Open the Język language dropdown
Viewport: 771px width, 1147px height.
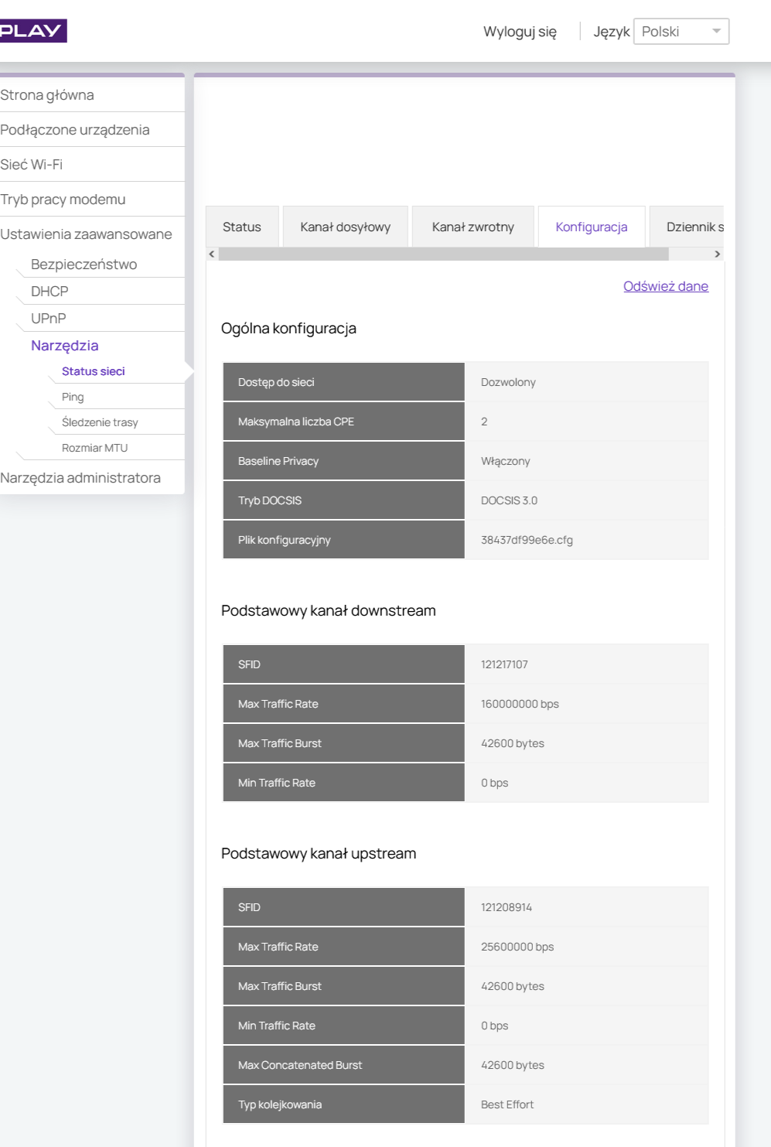coord(681,32)
